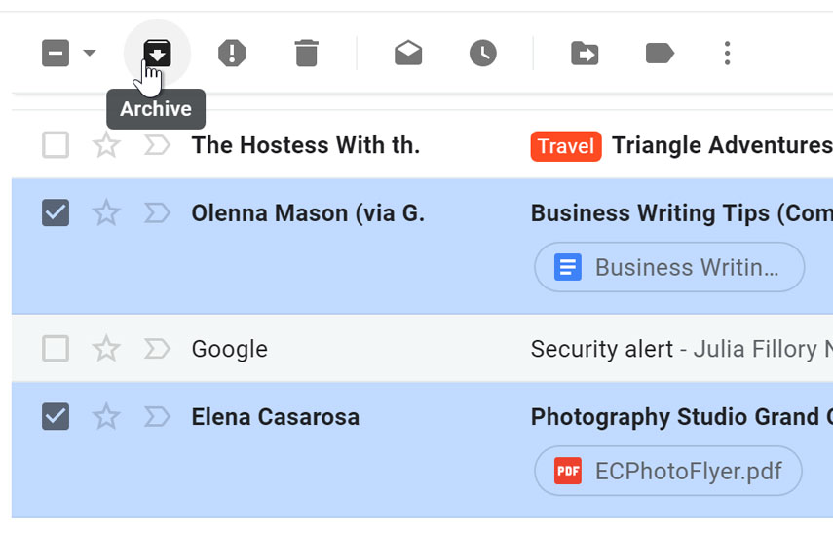Click sender Elena Casarosa
This screenshot has height=534, width=833.
276,416
